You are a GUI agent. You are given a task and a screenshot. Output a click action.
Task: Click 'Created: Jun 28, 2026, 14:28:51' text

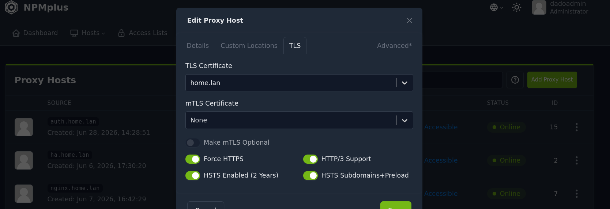pyautogui.click(x=99, y=133)
